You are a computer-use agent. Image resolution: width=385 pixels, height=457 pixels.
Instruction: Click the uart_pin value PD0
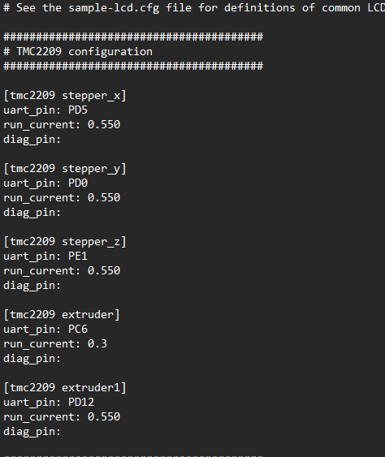[x=78, y=183]
